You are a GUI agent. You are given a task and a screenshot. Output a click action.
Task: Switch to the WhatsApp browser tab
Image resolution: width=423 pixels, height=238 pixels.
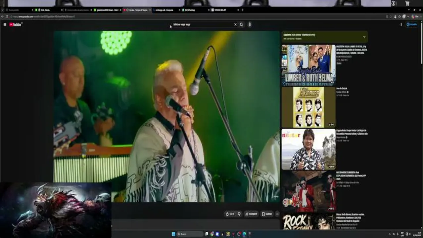tap(195, 10)
